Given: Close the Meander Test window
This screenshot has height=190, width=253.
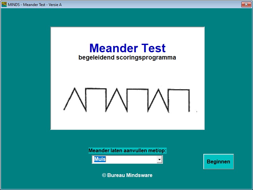Looking at the screenshot, I should 246,4.
